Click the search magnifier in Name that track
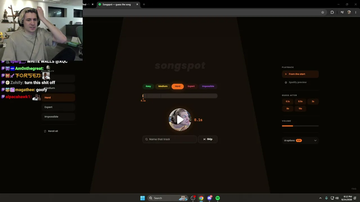360x202 pixels. click(147, 139)
